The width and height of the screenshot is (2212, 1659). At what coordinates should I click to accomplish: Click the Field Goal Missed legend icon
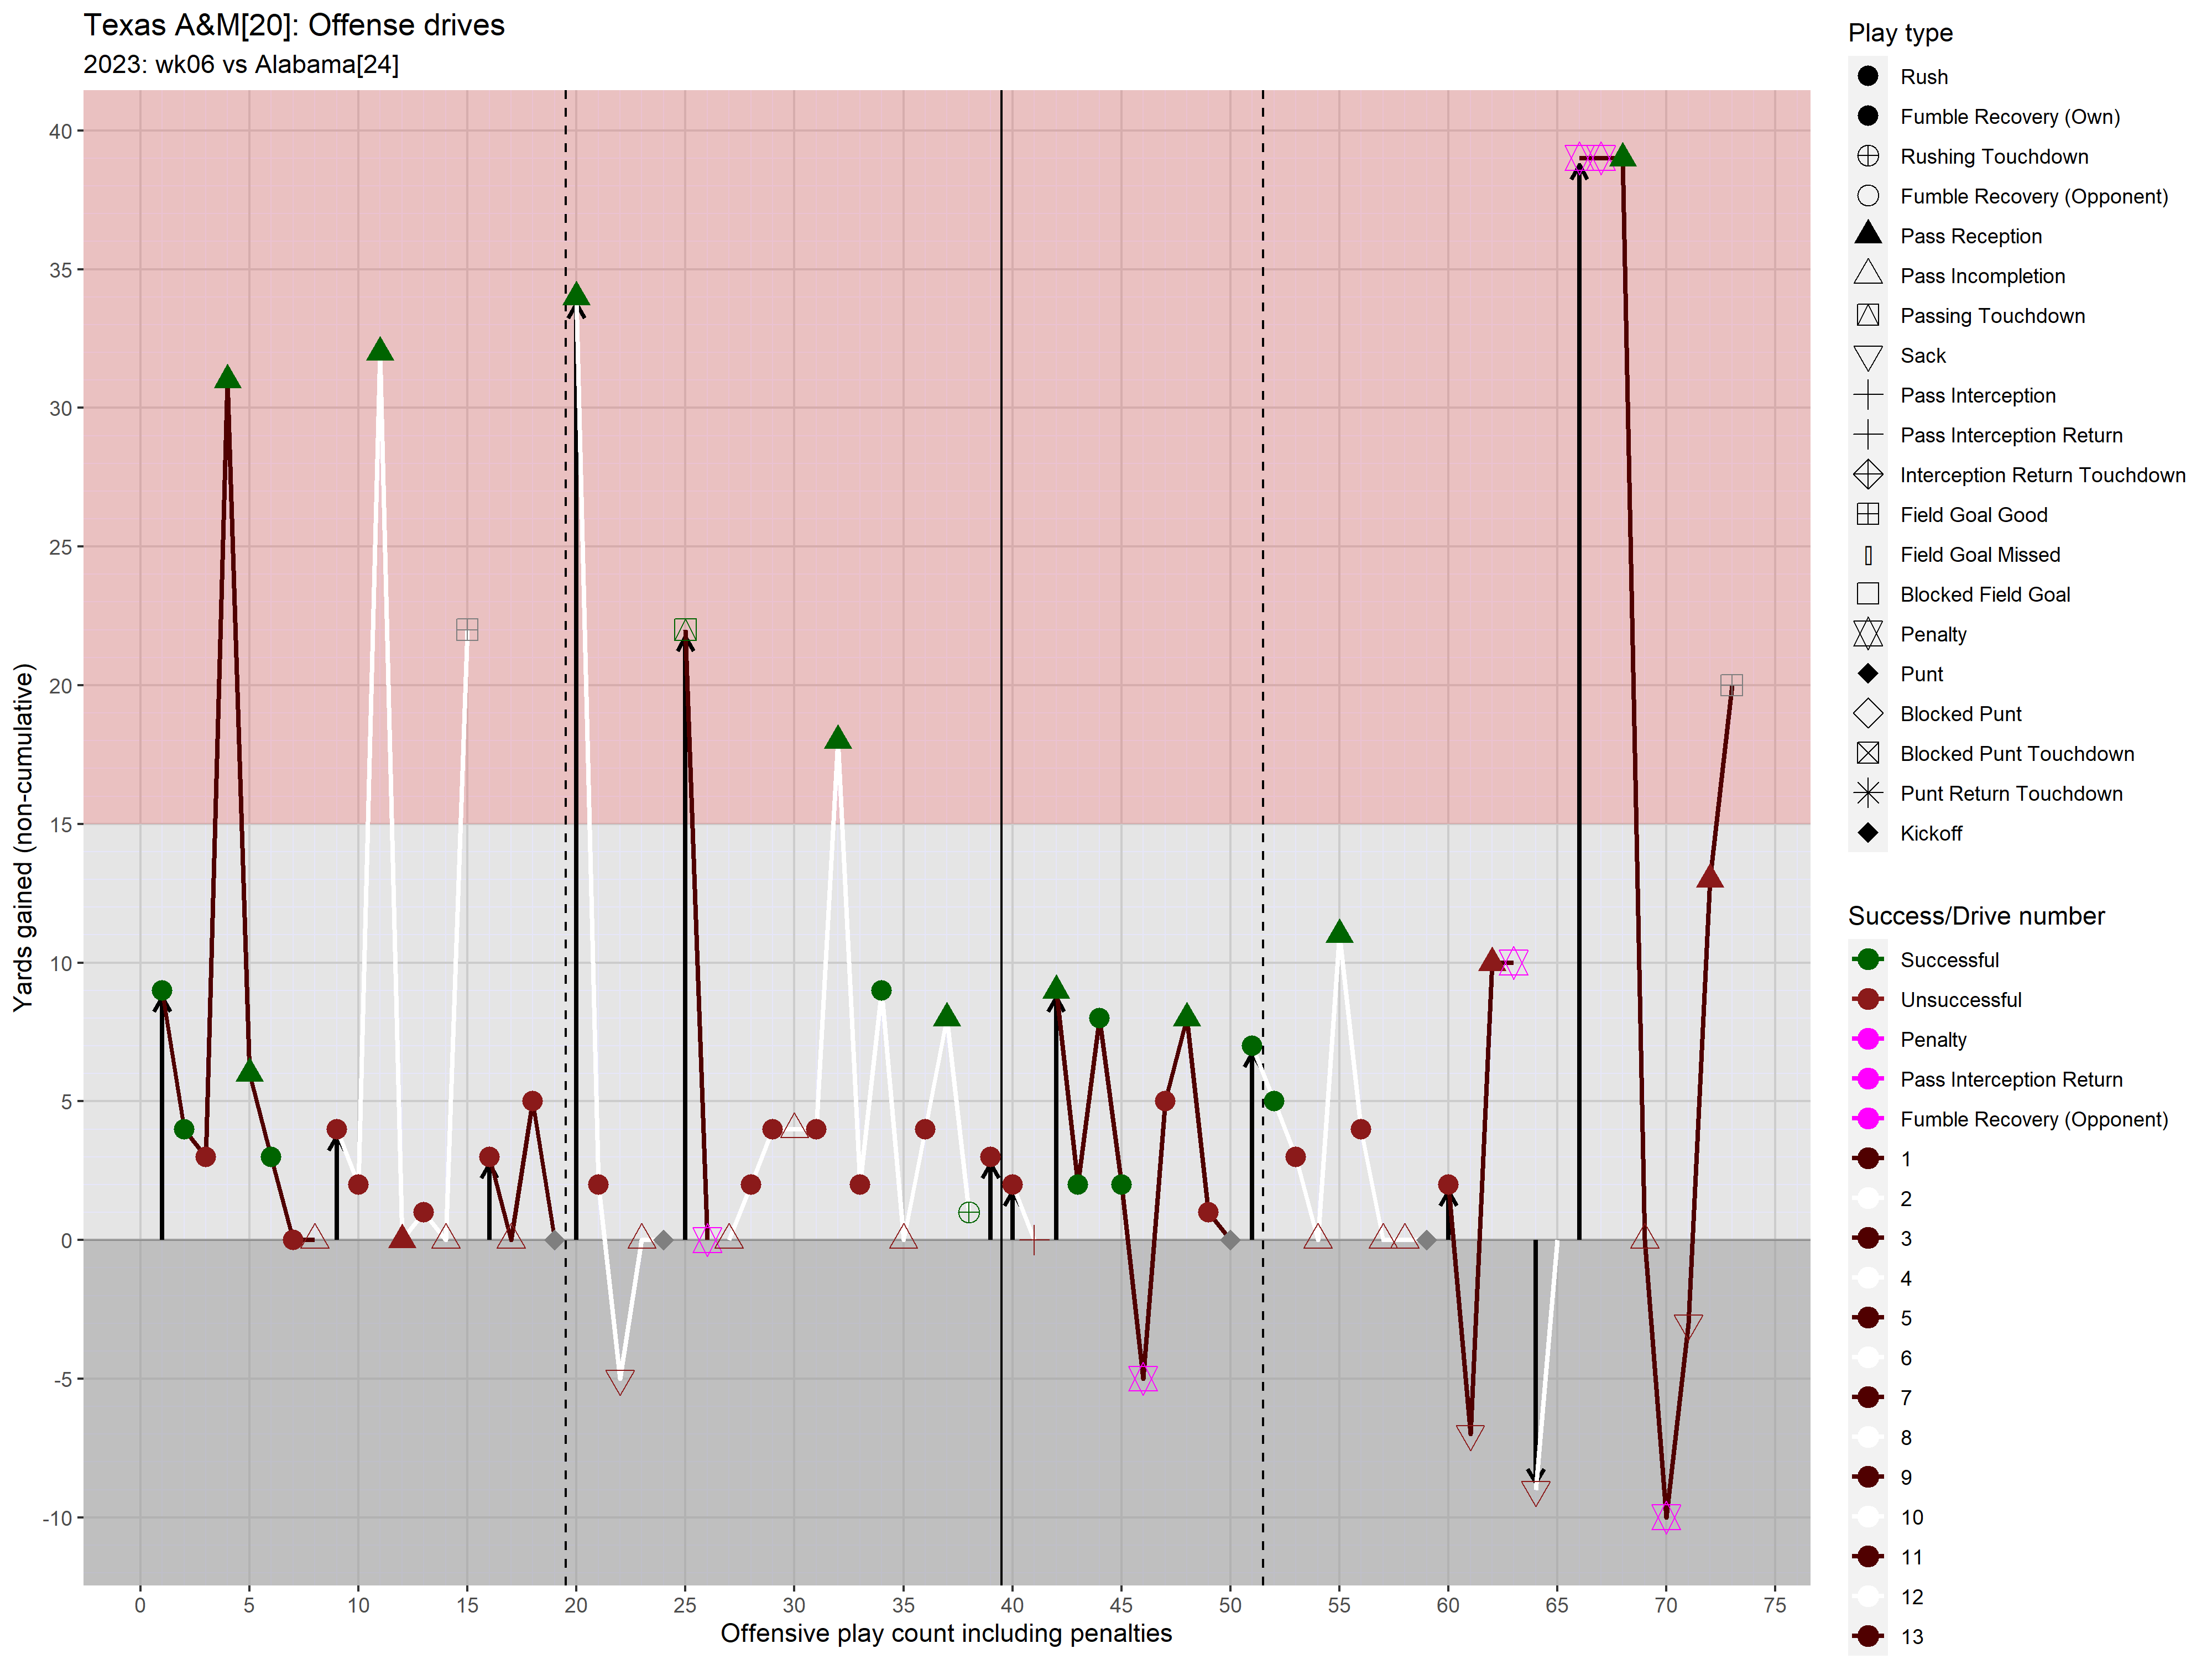pos(1867,555)
